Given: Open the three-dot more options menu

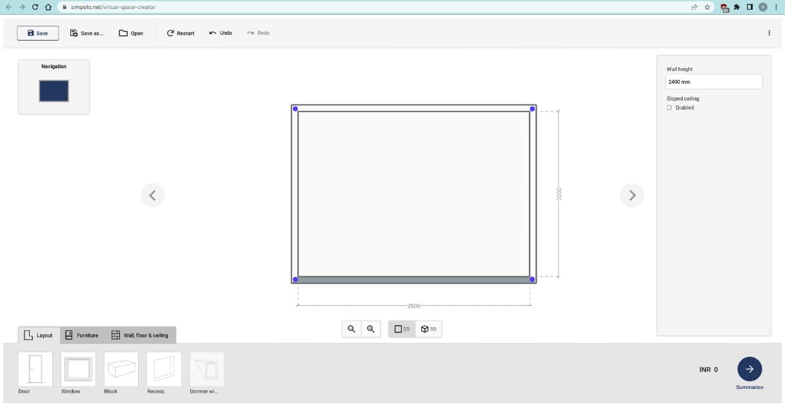Looking at the screenshot, I should [x=769, y=33].
